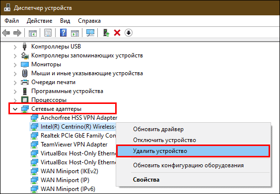Click the Update driver toolbar icon

click(106, 33)
